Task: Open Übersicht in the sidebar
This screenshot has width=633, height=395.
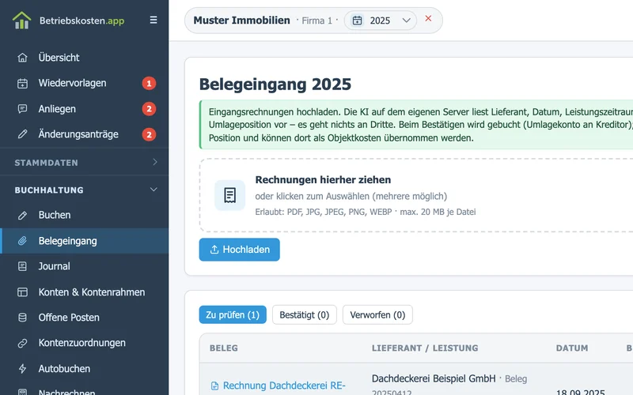Action: (x=59, y=58)
